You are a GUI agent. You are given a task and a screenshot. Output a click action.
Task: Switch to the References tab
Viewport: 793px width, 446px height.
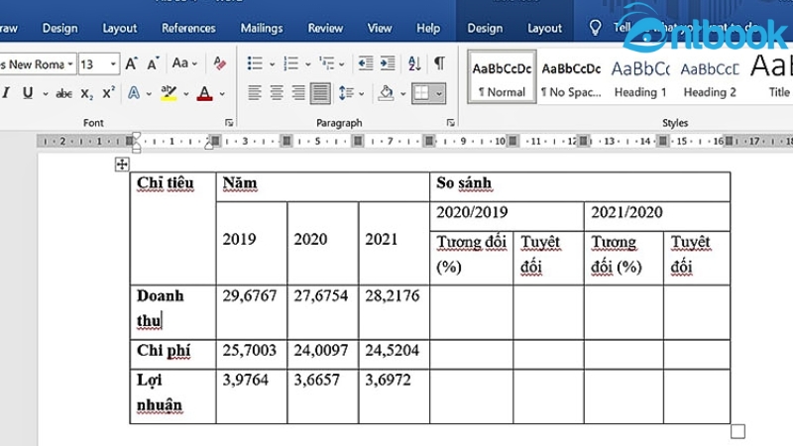coord(188,29)
